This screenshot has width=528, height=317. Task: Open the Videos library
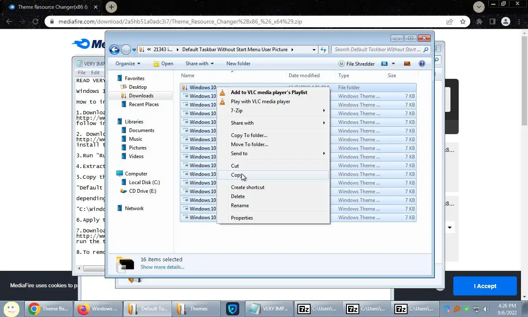(x=136, y=156)
